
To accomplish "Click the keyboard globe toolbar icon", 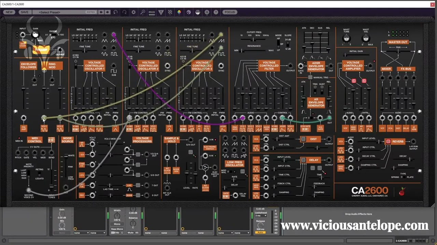I will (198, 12).
